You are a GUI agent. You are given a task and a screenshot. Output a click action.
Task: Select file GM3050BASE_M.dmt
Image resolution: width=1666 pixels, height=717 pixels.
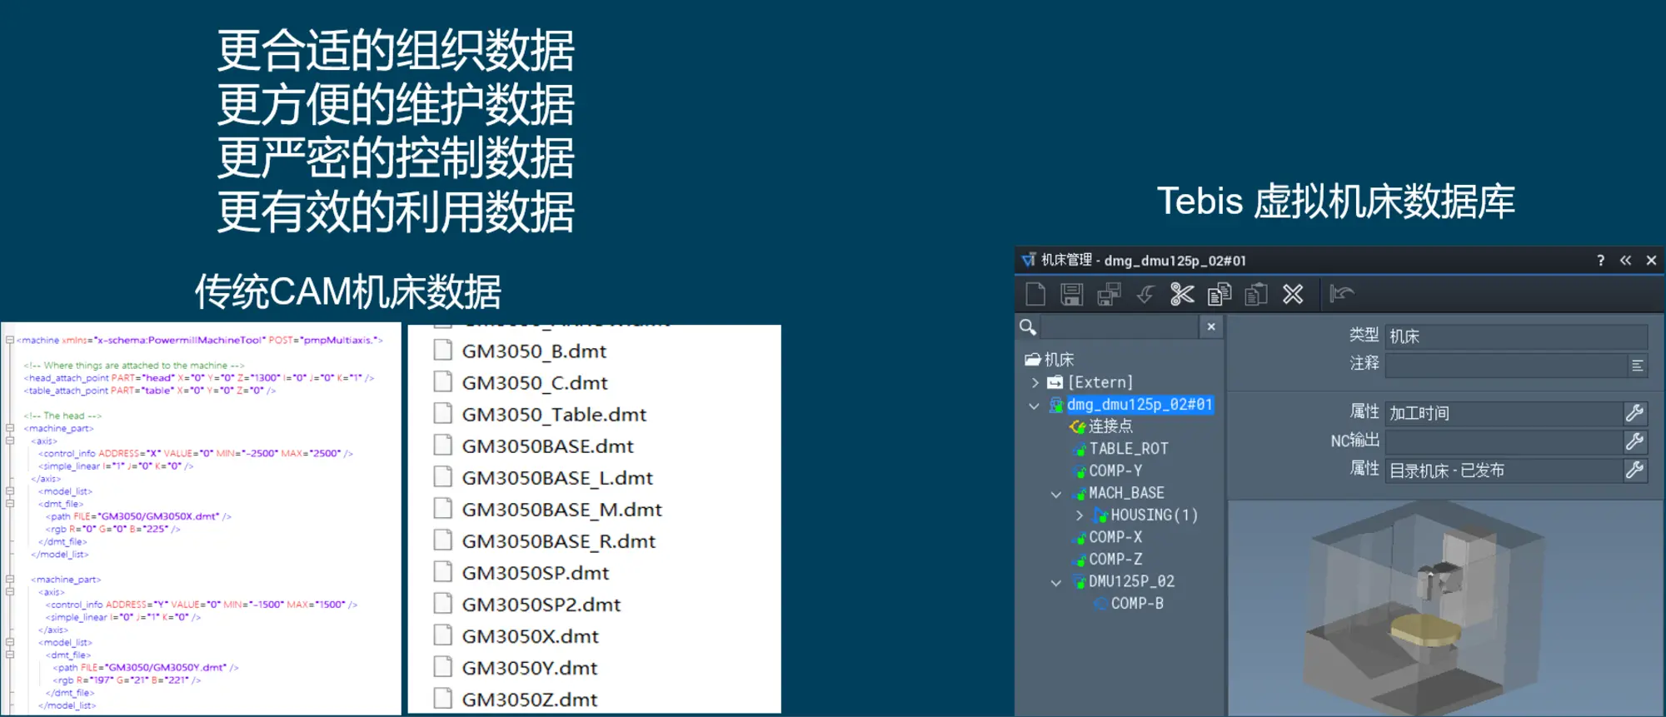562,510
